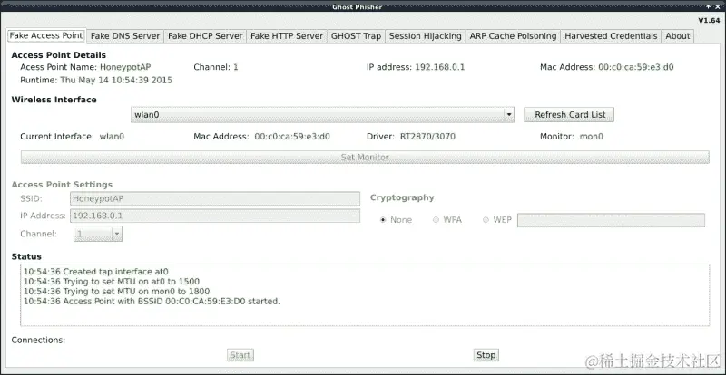Click the 'set MTU on mon0 to 1800' line

tap(117, 292)
